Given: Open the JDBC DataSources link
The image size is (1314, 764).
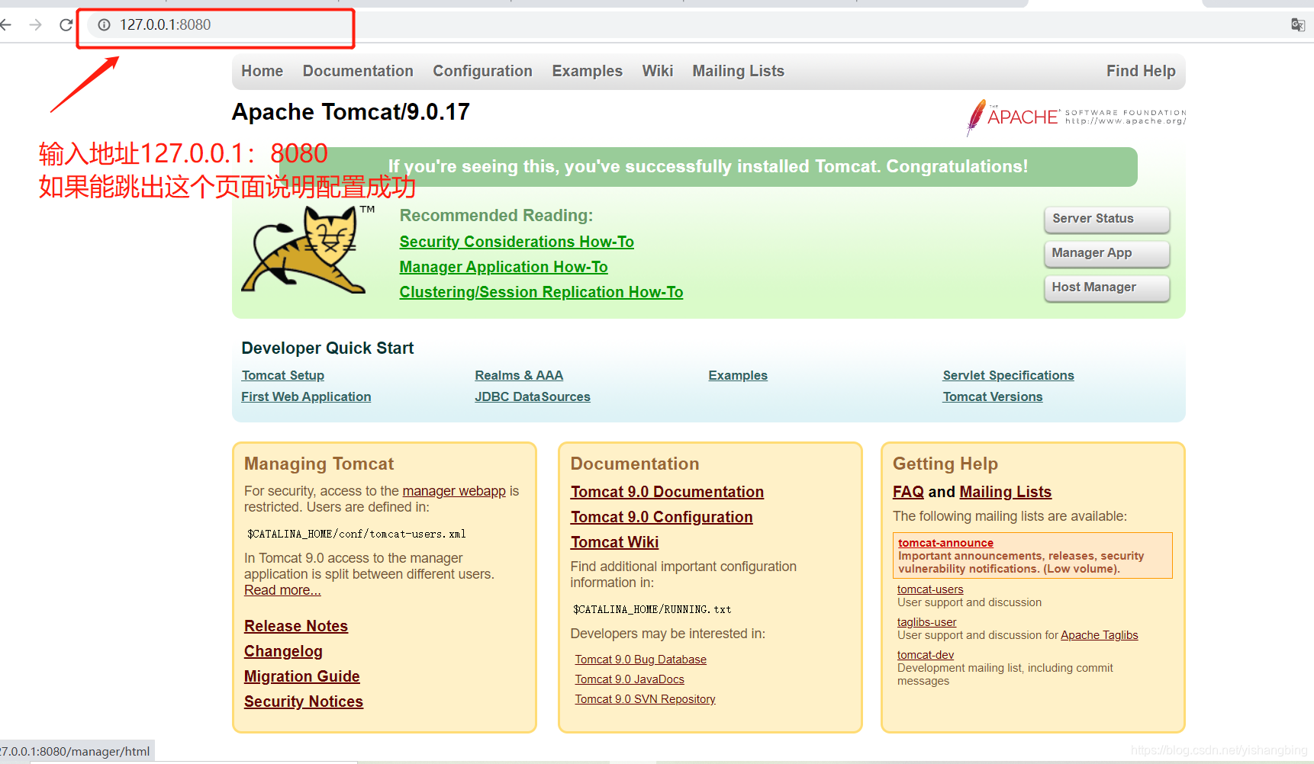Looking at the screenshot, I should [533, 396].
